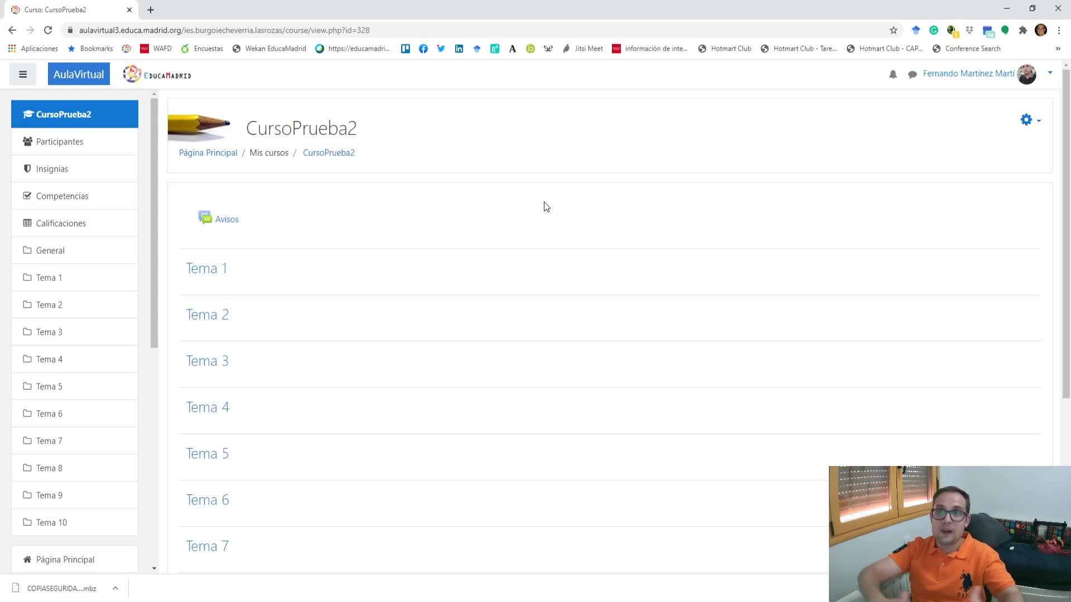
Task: Open the Avisos forum icon
Action: pos(205,218)
